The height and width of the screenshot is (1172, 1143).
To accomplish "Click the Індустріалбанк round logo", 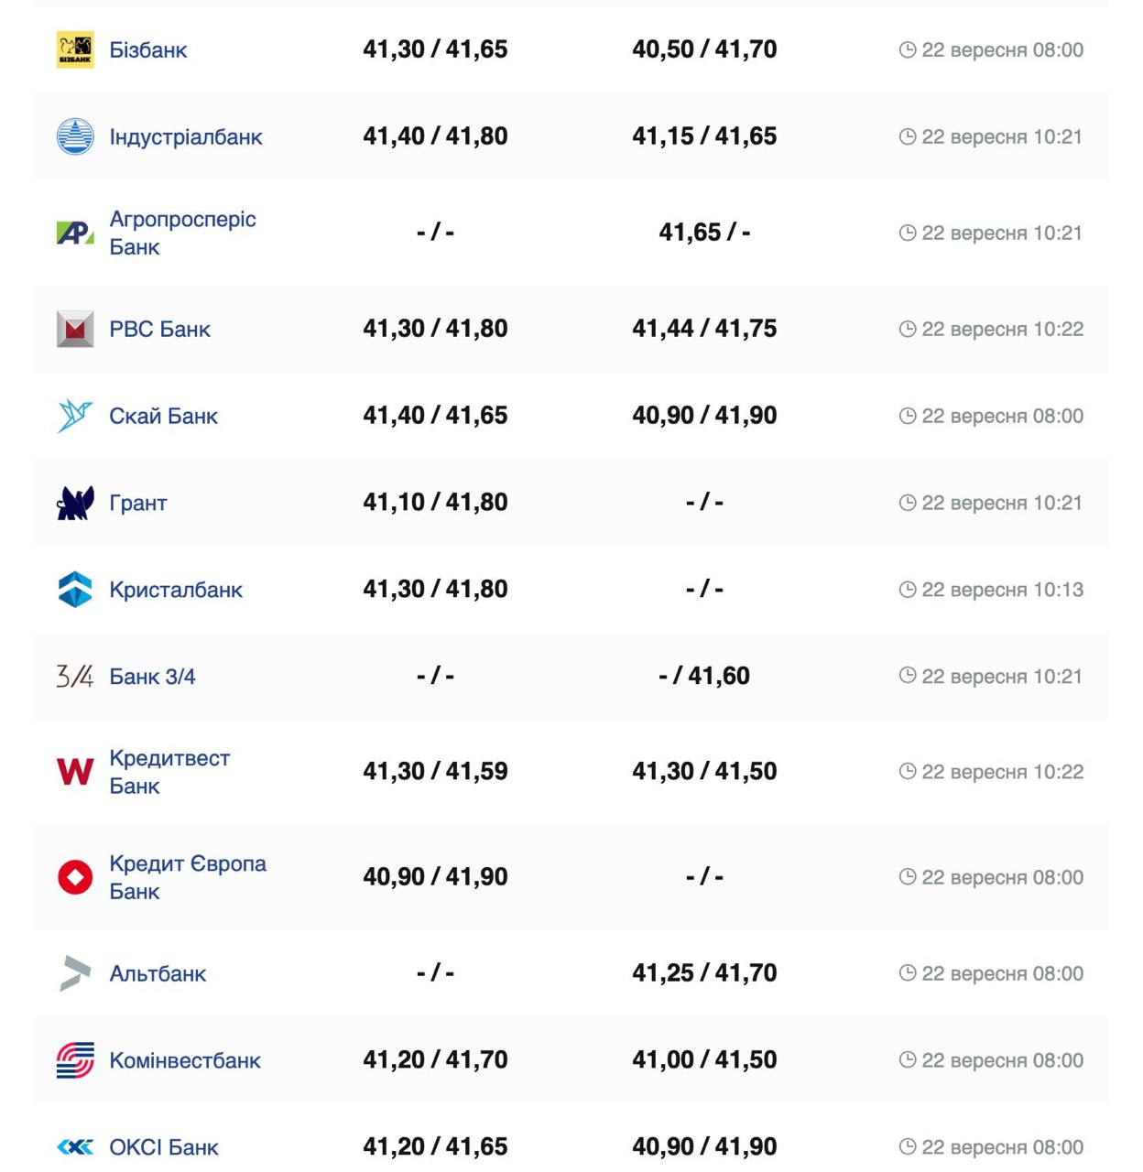I will (75, 136).
